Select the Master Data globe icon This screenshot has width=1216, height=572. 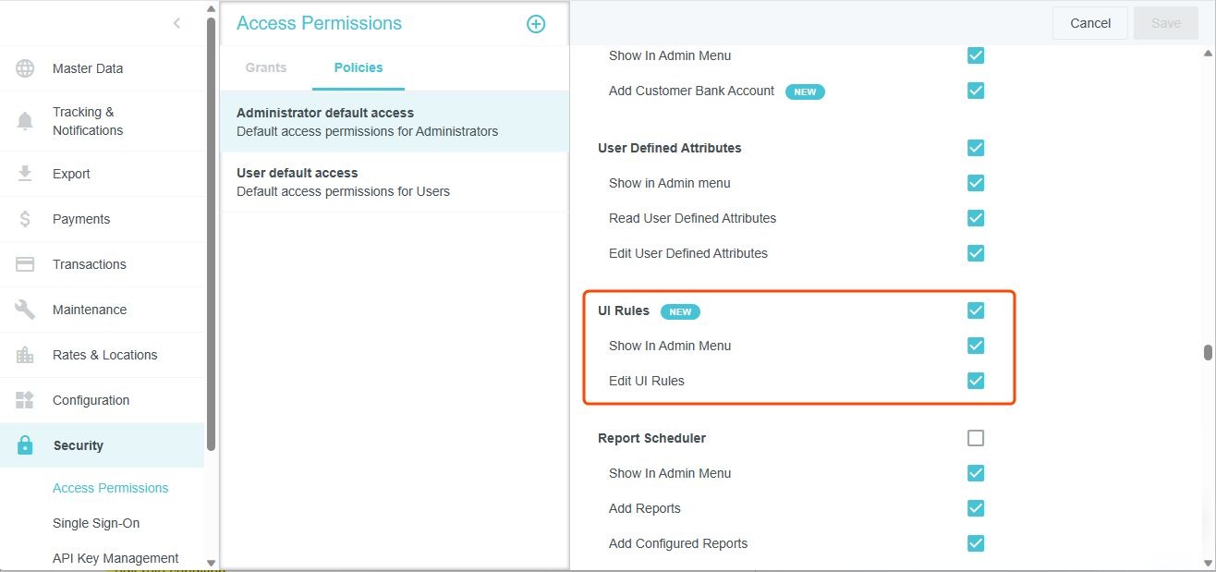tap(24, 67)
